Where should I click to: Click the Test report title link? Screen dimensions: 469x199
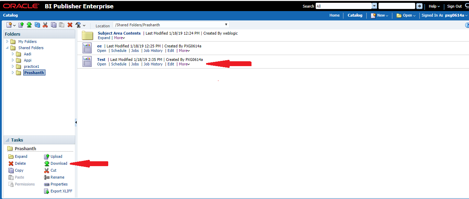101,60
